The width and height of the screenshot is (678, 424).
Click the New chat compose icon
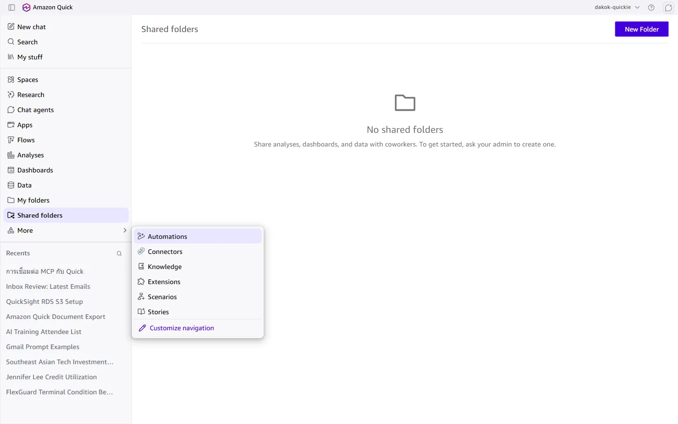click(11, 27)
